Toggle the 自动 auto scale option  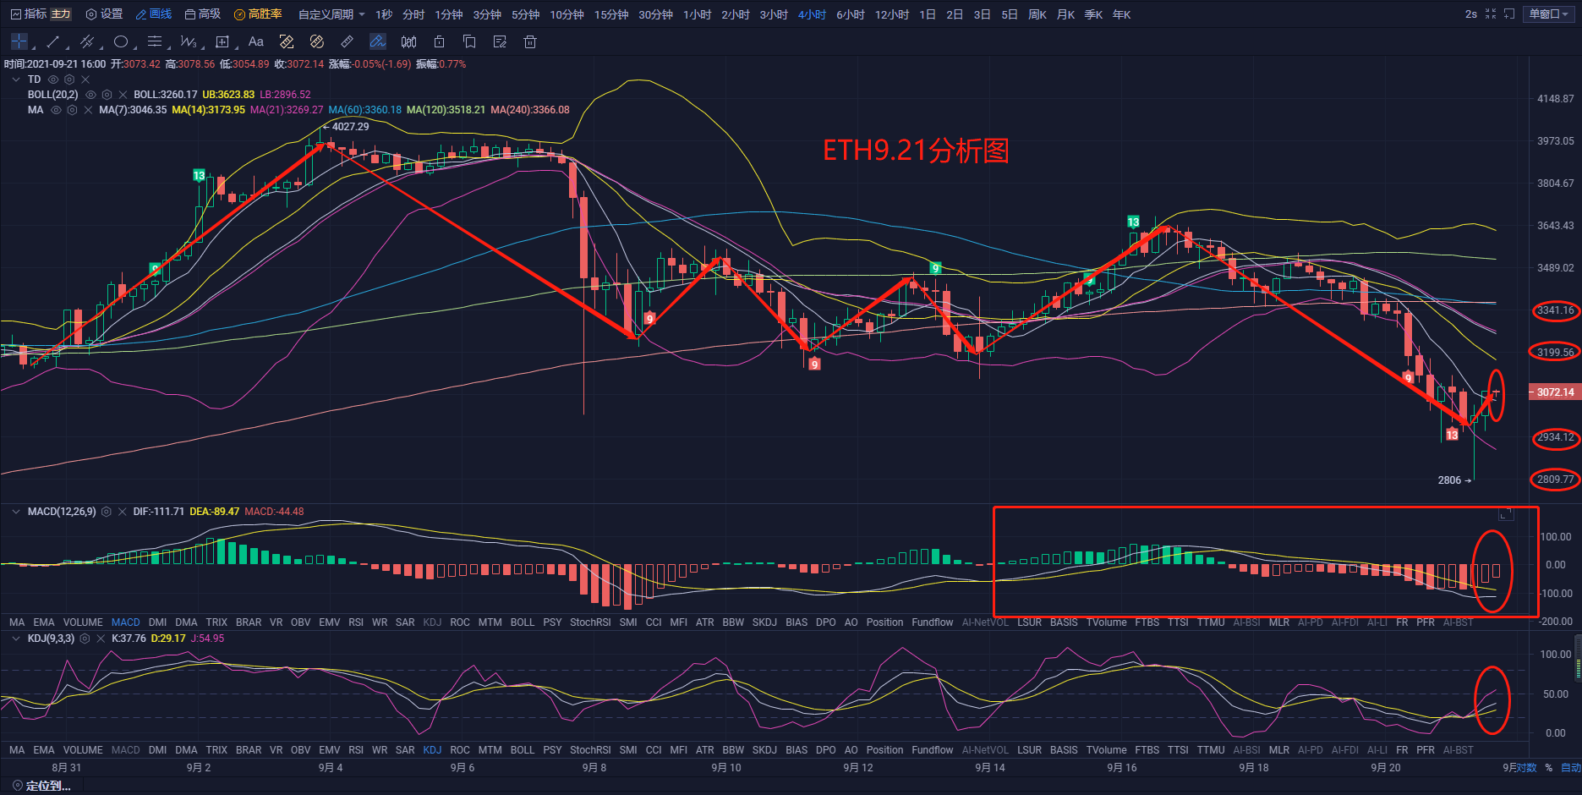[1571, 768]
